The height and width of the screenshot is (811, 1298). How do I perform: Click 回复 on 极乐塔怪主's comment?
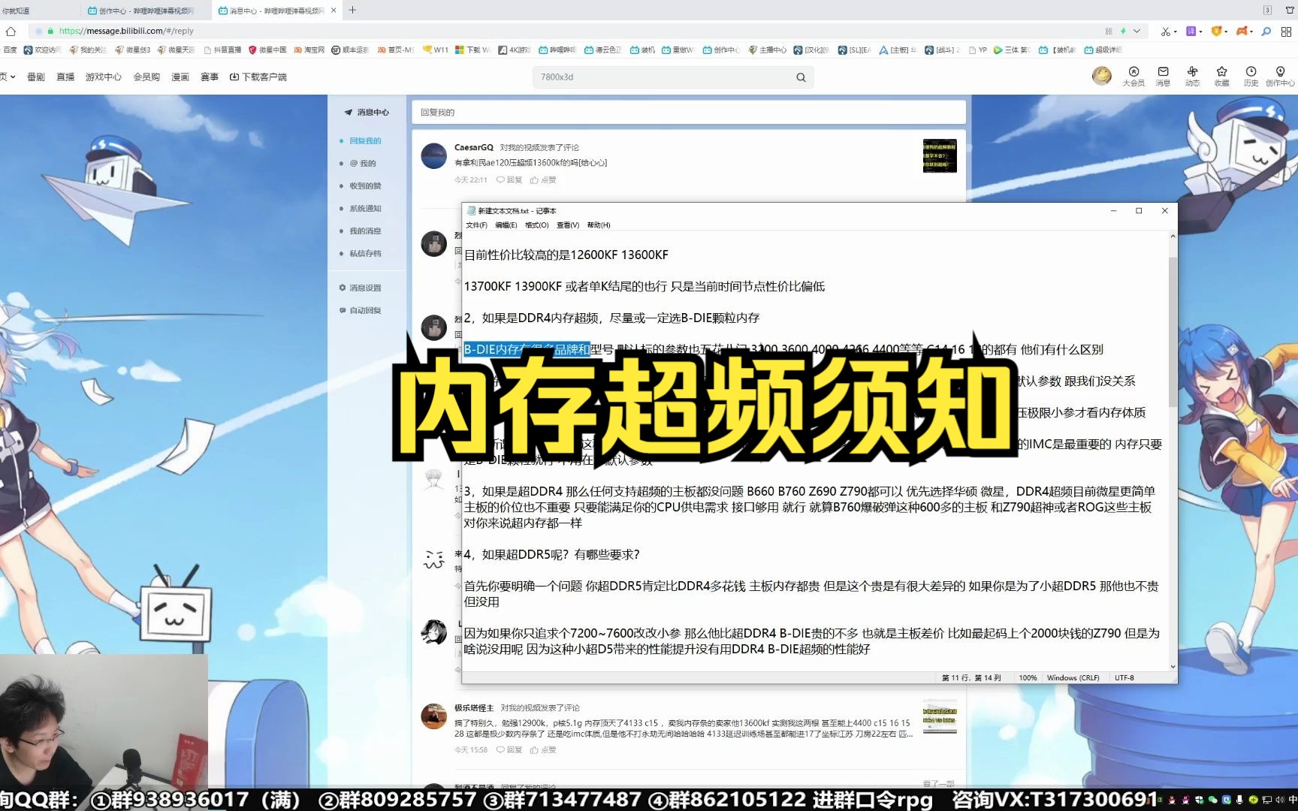tap(509, 750)
